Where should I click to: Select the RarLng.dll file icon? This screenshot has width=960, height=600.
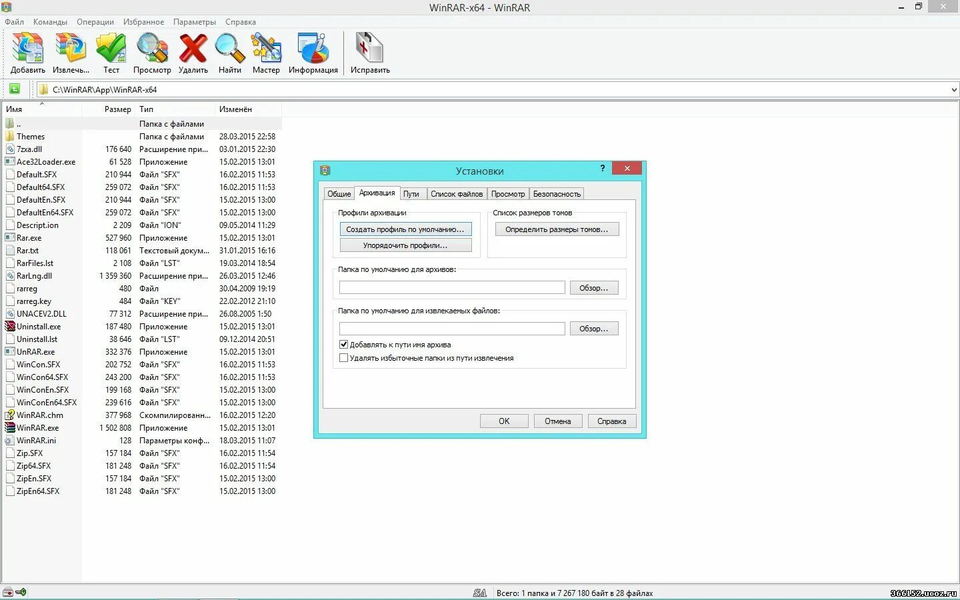[9, 275]
